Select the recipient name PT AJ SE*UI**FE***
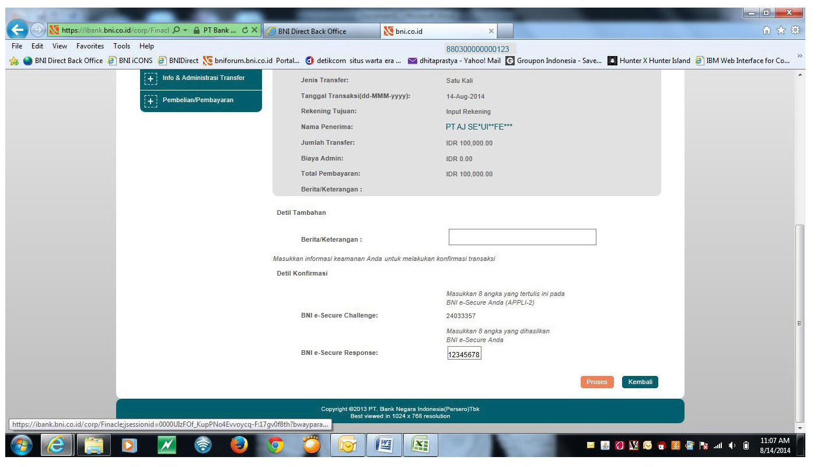The width and height of the screenshot is (817, 467). pos(479,127)
